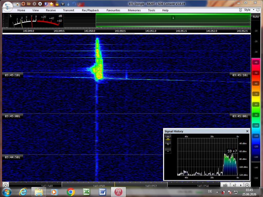The width and height of the screenshot is (263, 197).
Task: Open the Style dropdown menu
Action: [249, 10]
